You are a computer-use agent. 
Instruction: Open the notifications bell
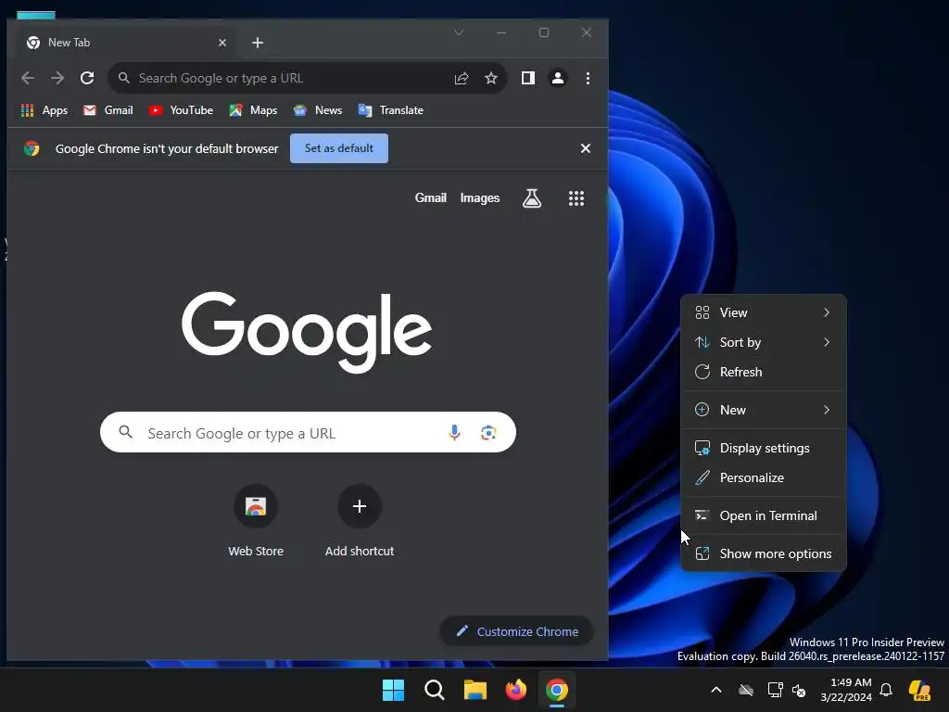pyautogui.click(x=886, y=690)
